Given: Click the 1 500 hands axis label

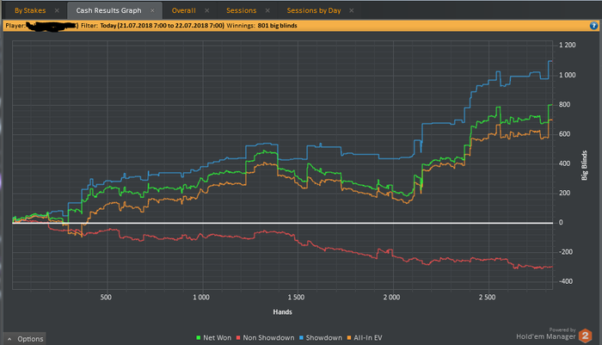Looking at the screenshot, I should tap(296, 297).
